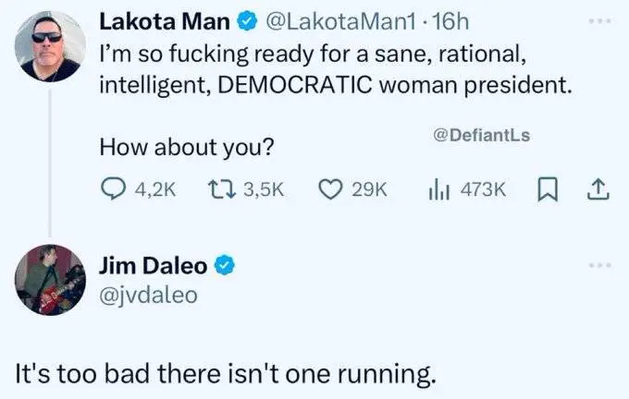Click the Jim Daleo display name

click(154, 267)
